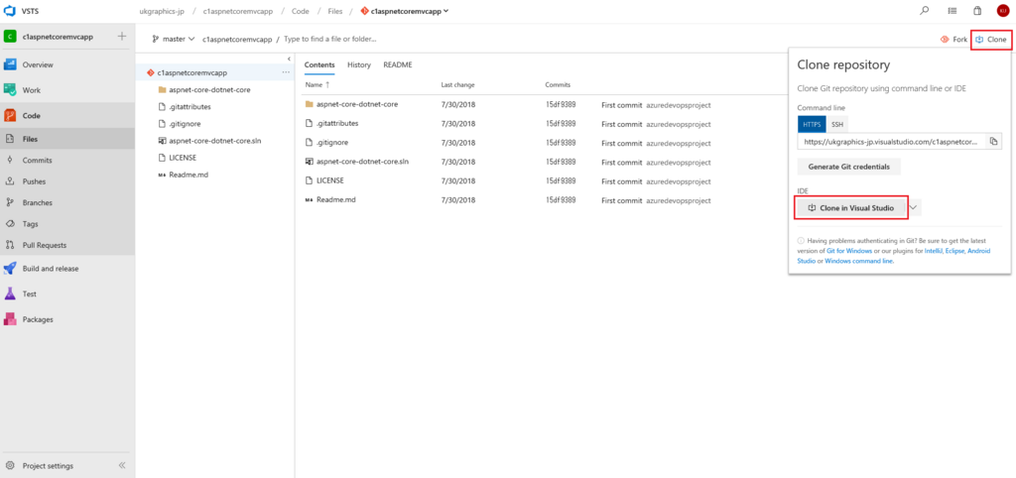This screenshot has height=478, width=1016.
Task: Open Readme.md in Contents list
Action: (x=336, y=200)
